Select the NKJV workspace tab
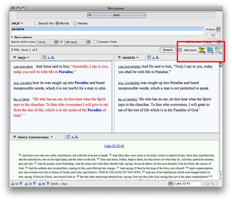 click(x=117, y=15)
